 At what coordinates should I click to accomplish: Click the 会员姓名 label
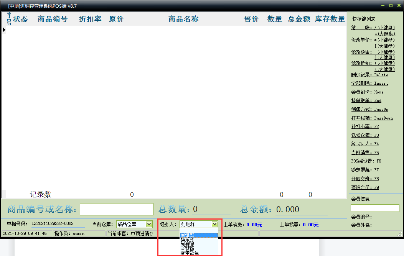tap(362, 225)
